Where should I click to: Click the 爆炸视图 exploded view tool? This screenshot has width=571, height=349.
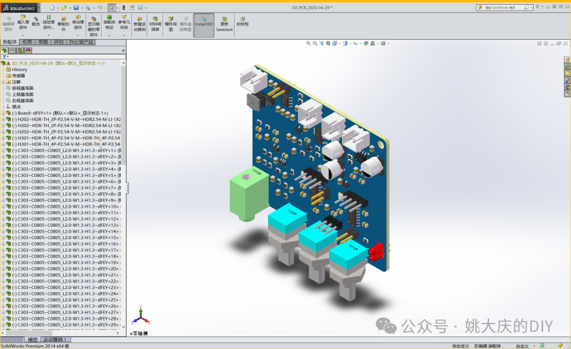[171, 24]
